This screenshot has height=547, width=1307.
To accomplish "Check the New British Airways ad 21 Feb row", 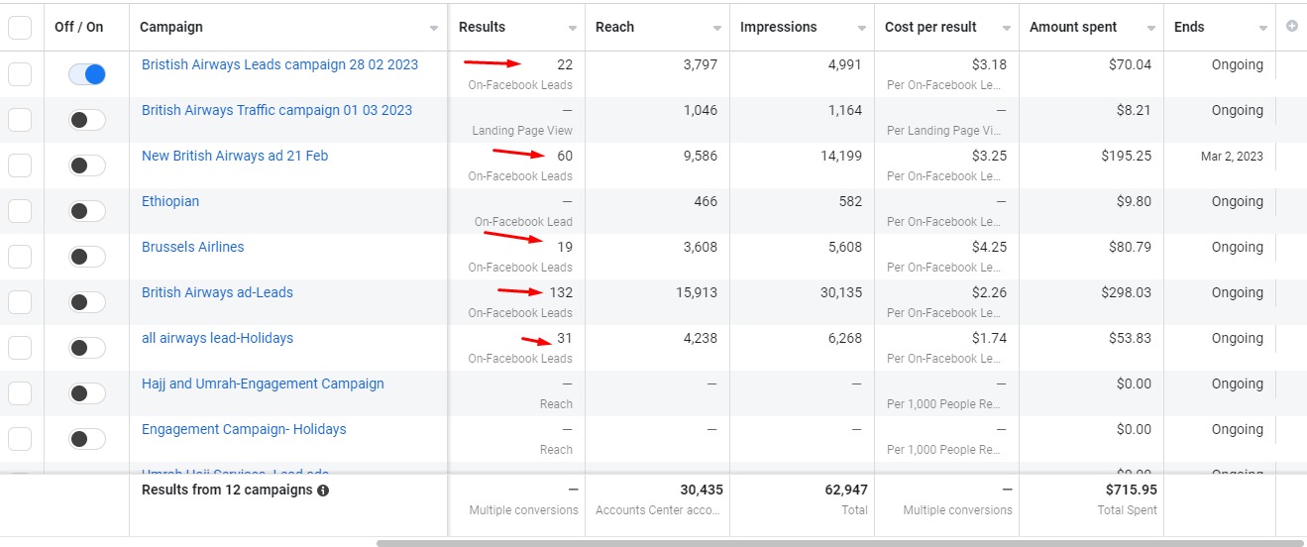I will (20, 165).
